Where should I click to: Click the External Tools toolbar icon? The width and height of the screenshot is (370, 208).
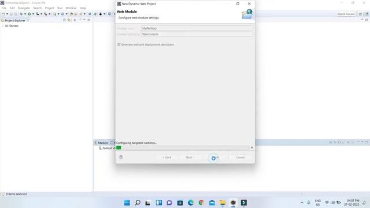(45, 14)
